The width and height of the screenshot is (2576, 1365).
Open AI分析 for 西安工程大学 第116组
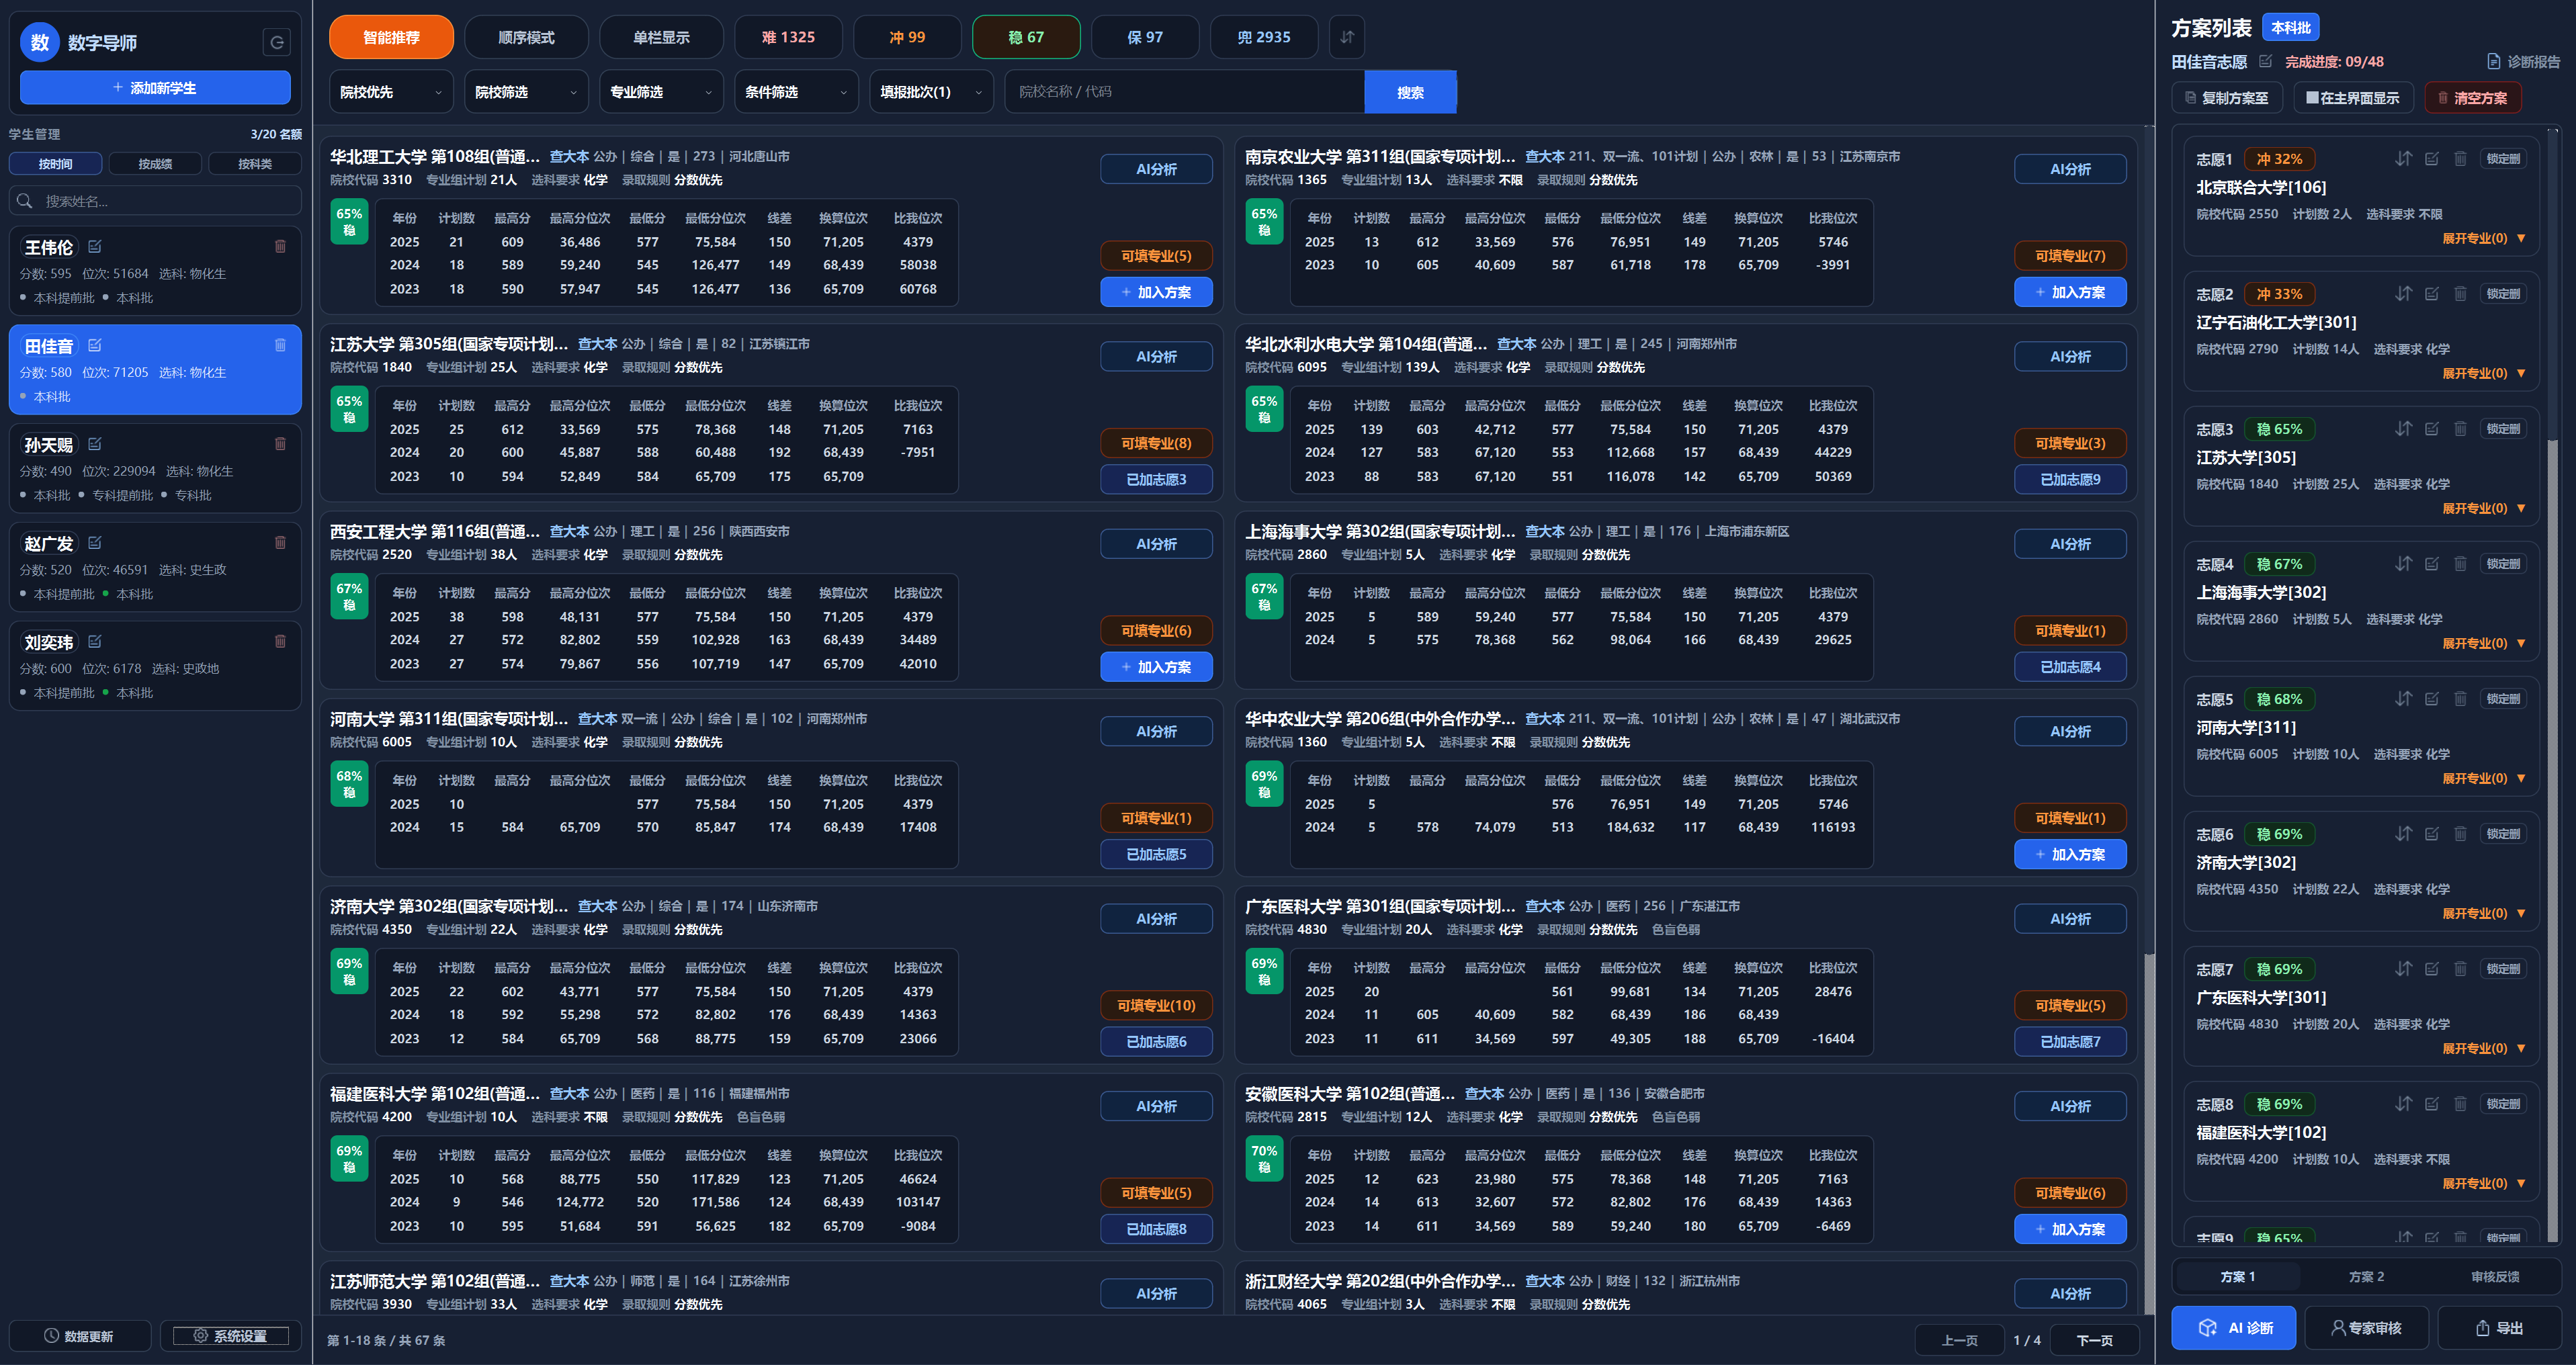(x=1156, y=544)
